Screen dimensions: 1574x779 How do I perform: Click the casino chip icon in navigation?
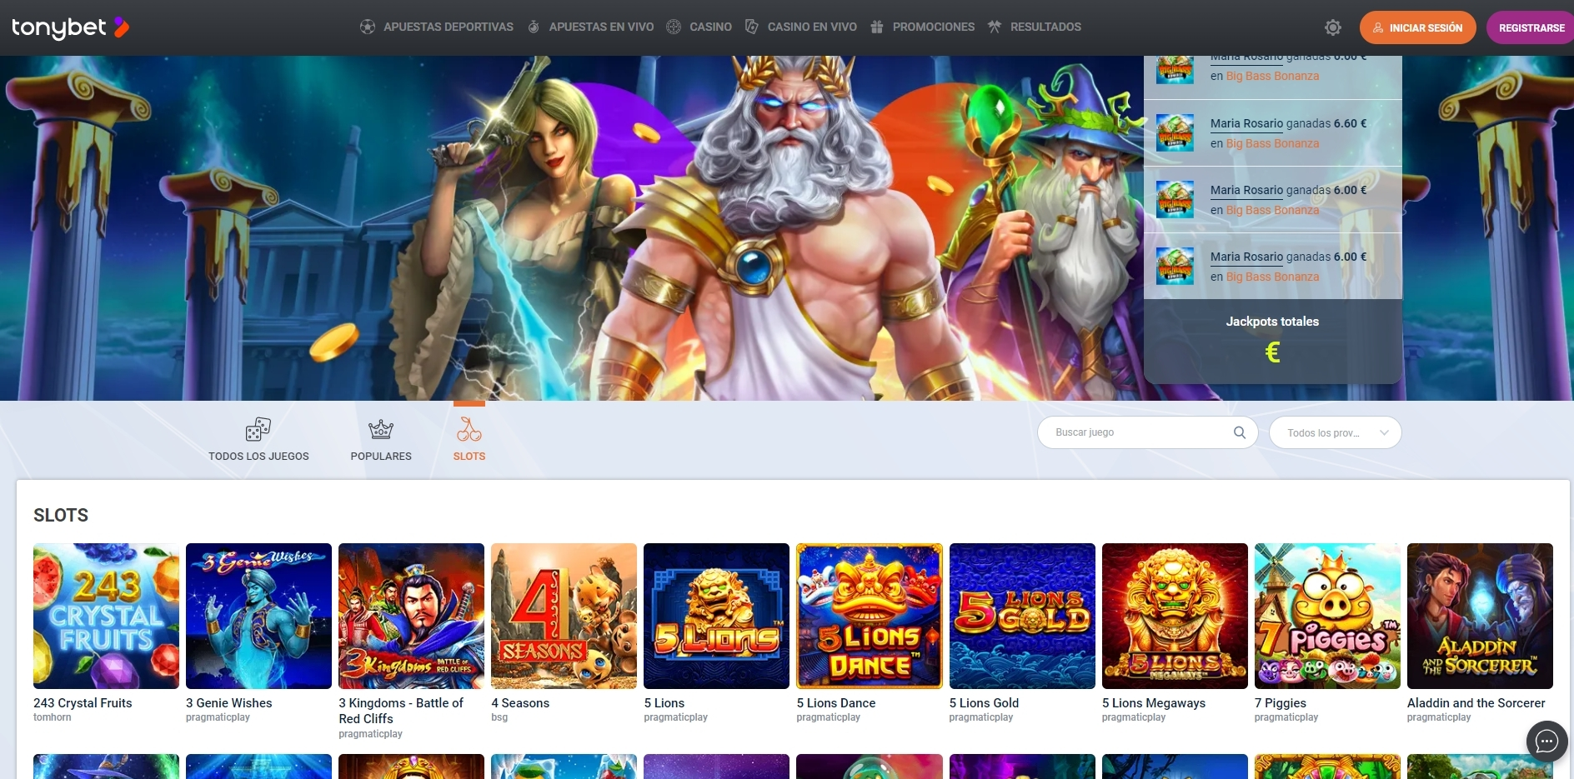(674, 27)
